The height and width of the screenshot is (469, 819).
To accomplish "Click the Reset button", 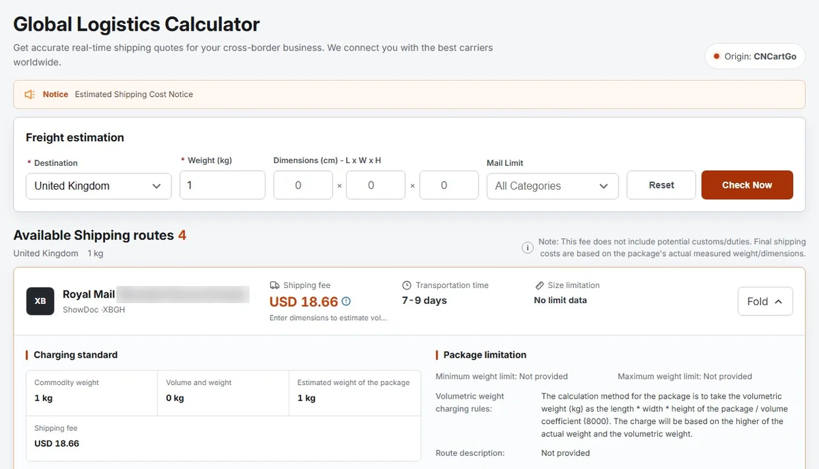I will 661,185.
